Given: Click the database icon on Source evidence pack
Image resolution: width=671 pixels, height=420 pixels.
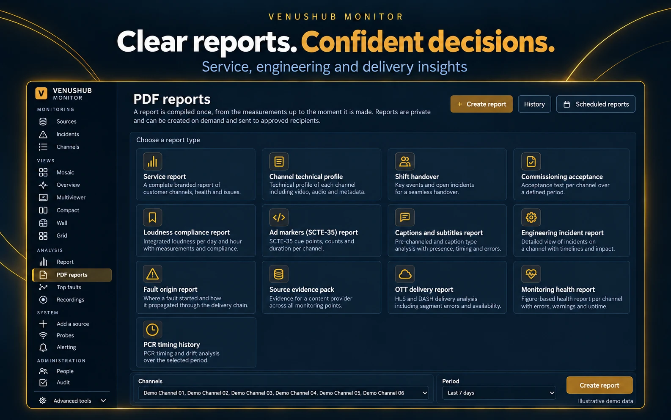Looking at the screenshot, I should click(x=279, y=274).
